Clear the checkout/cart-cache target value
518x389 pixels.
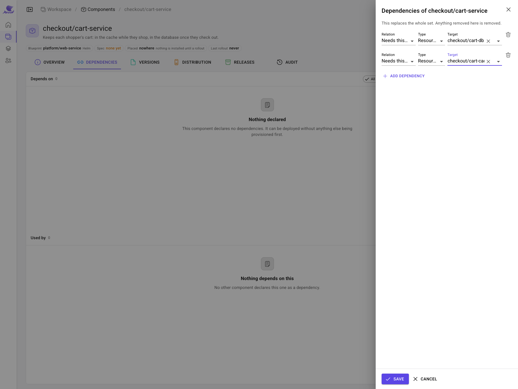[x=488, y=62]
